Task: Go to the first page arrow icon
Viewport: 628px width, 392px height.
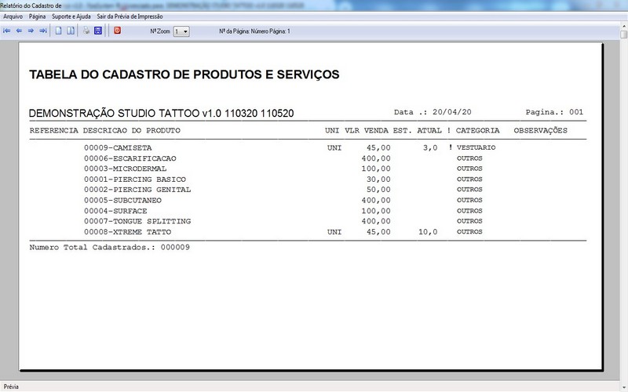Action: click(x=7, y=31)
